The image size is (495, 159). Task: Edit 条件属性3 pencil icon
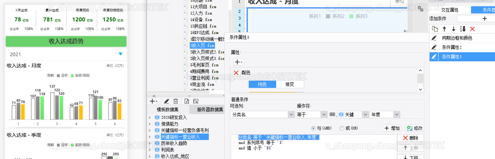coord(434,57)
